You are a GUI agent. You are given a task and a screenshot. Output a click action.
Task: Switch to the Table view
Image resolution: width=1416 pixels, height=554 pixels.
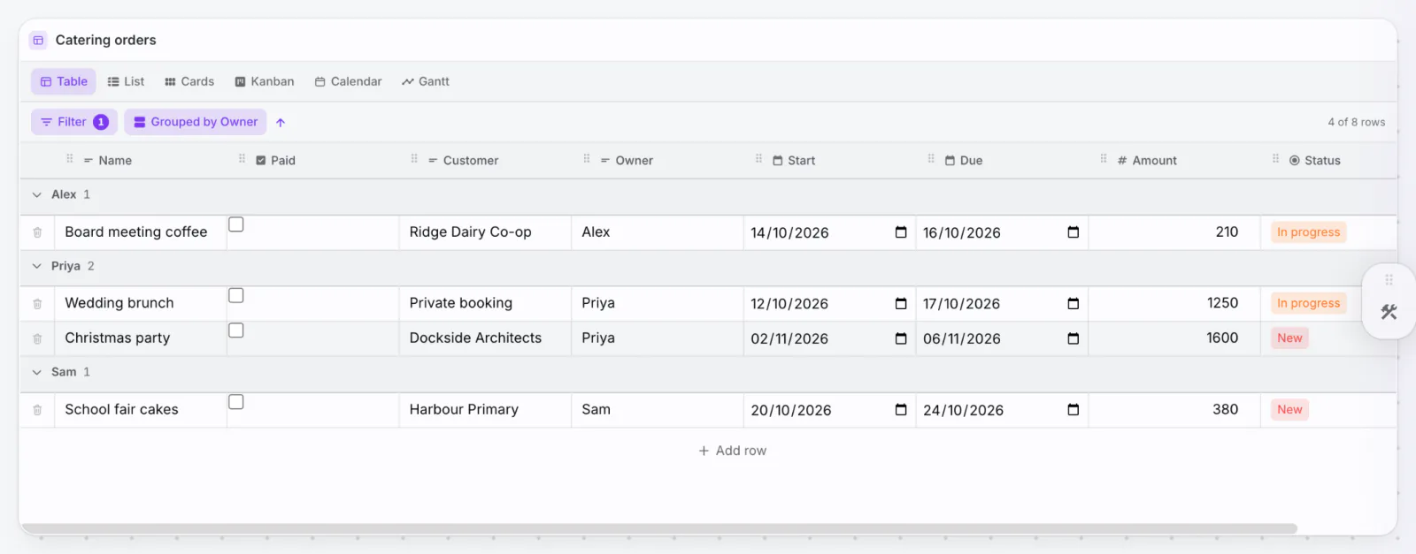click(x=64, y=81)
